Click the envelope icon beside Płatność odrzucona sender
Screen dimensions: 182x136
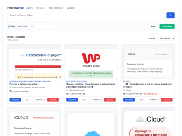tap(67, 90)
